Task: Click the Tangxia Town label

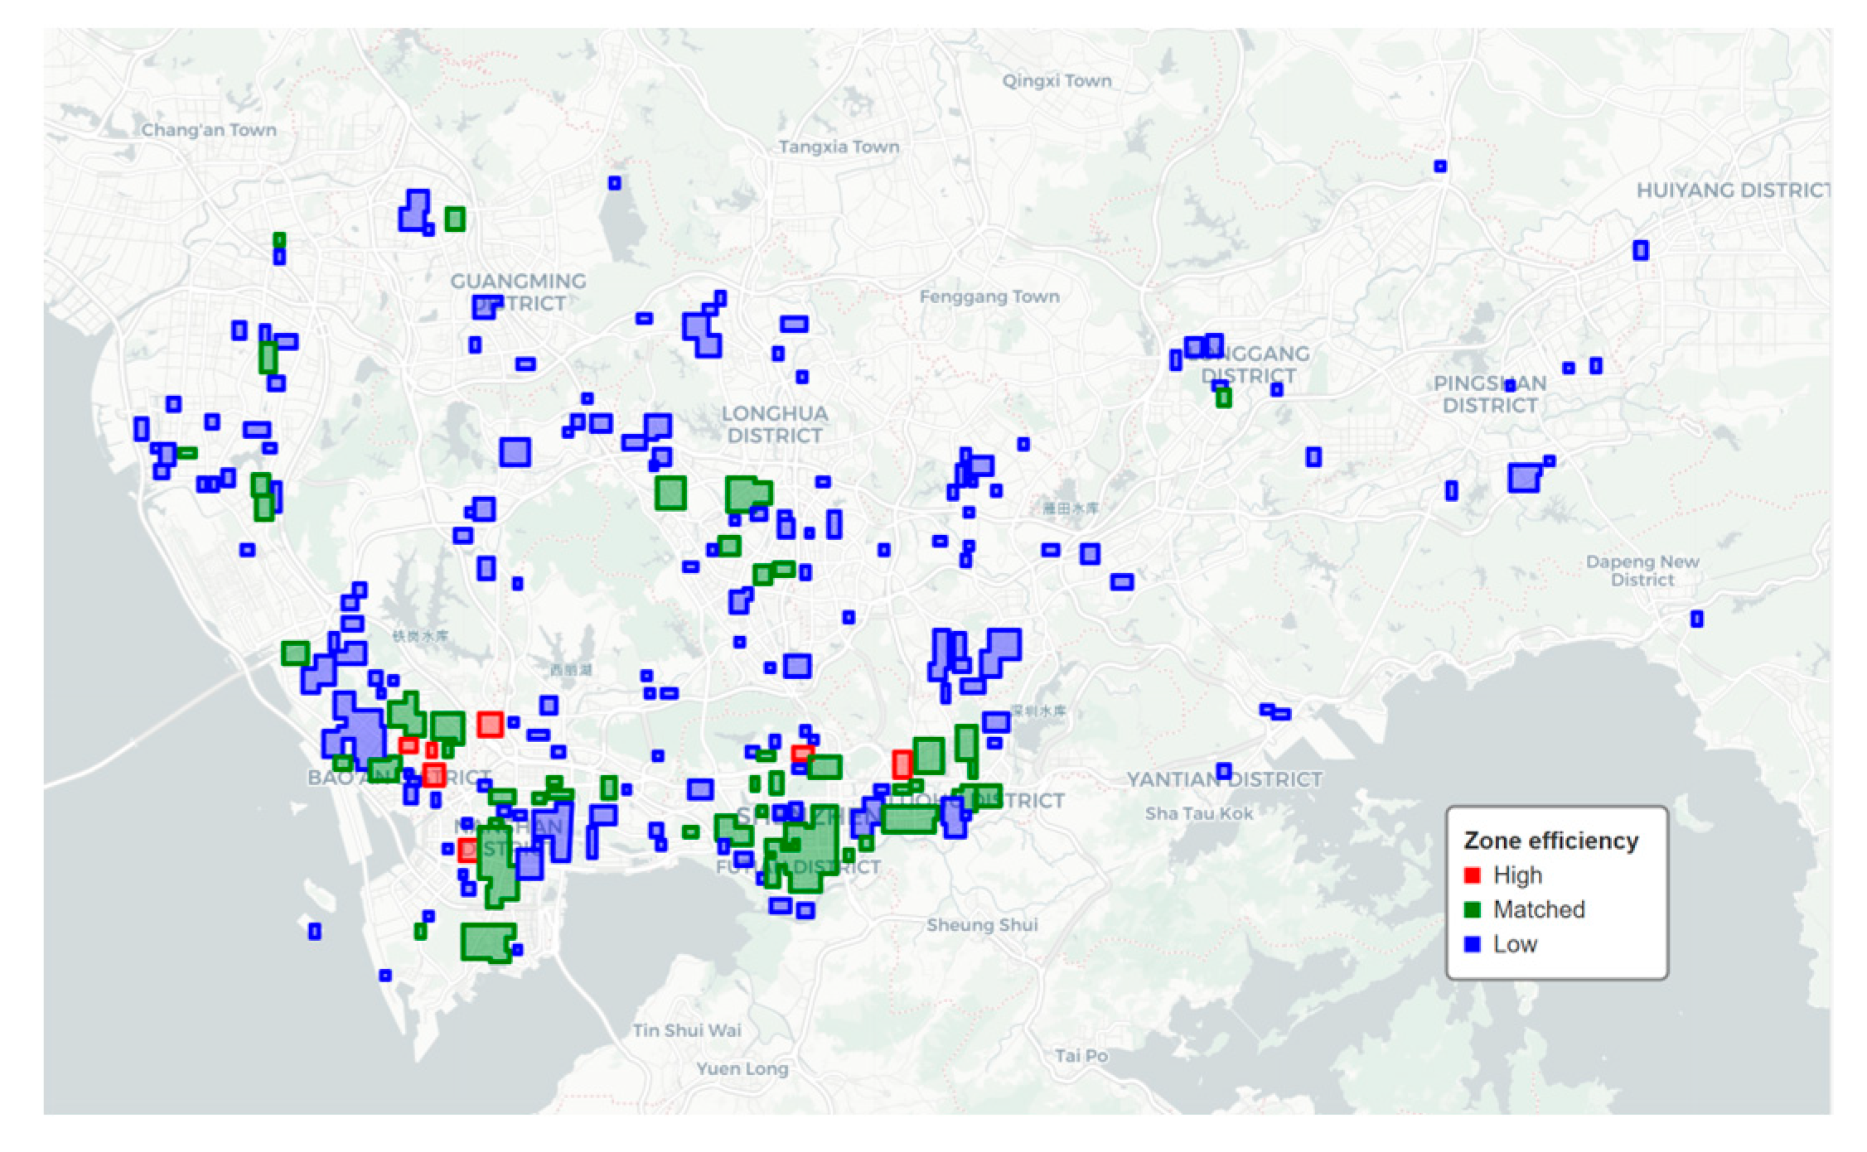Action: [839, 147]
